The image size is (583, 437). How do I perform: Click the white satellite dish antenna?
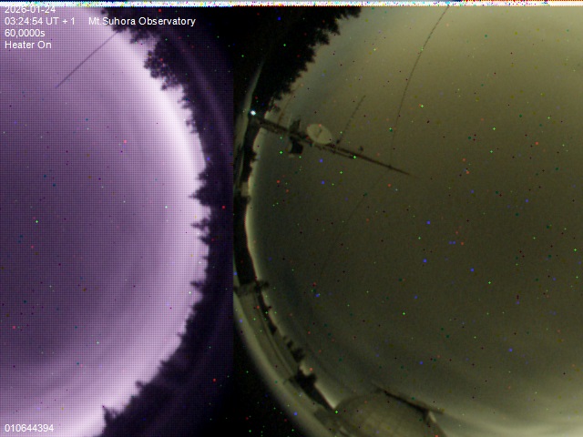point(319,133)
